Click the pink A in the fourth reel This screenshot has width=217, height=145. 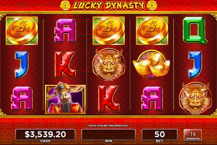(x=152, y=98)
